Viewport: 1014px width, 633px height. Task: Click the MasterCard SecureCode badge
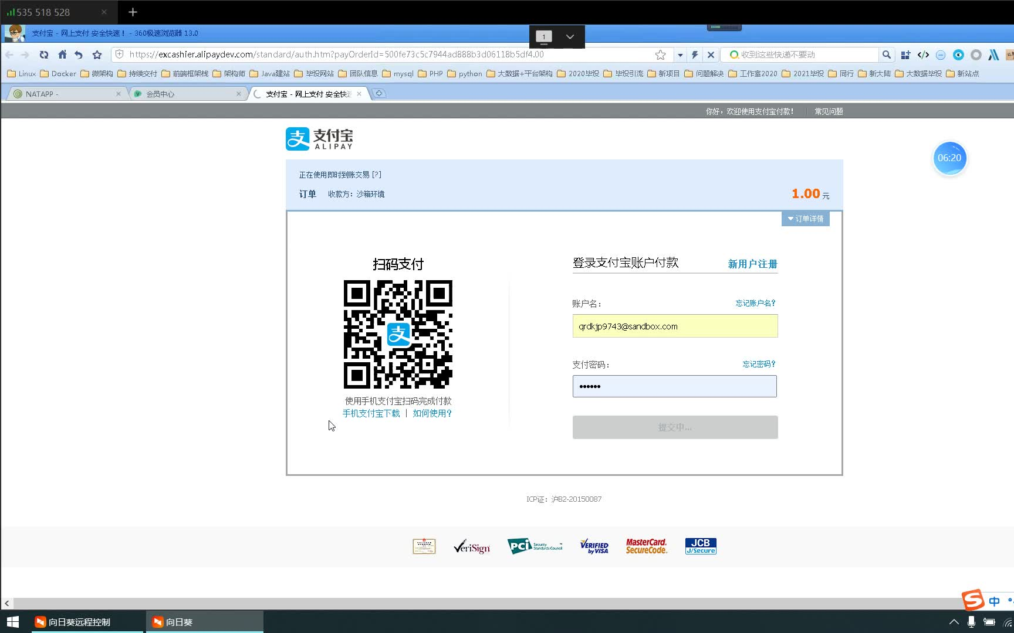[646, 546]
